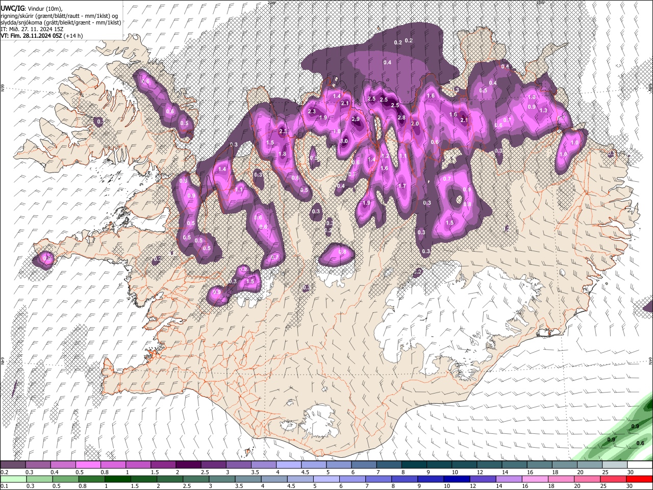Click the 3.0 snowfall value on the map

tap(344, 141)
